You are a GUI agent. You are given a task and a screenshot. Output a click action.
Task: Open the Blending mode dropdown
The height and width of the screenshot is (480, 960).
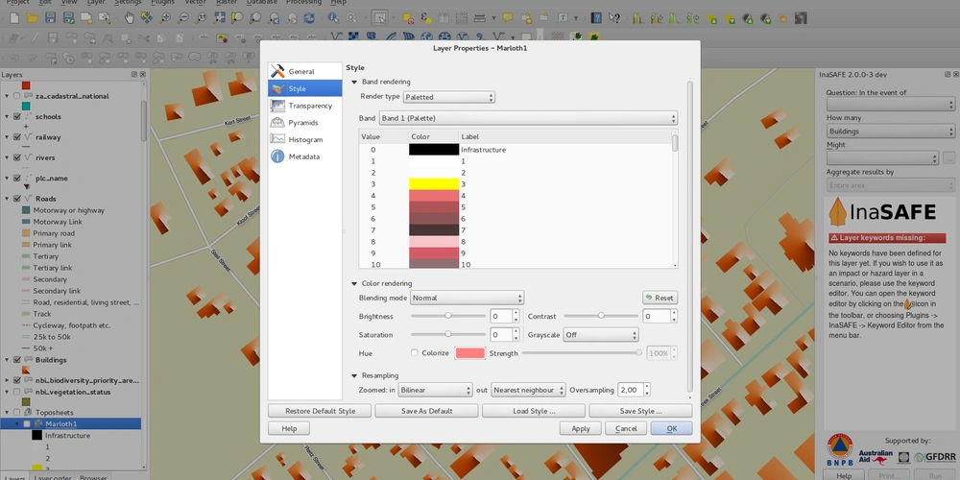[467, 298]
